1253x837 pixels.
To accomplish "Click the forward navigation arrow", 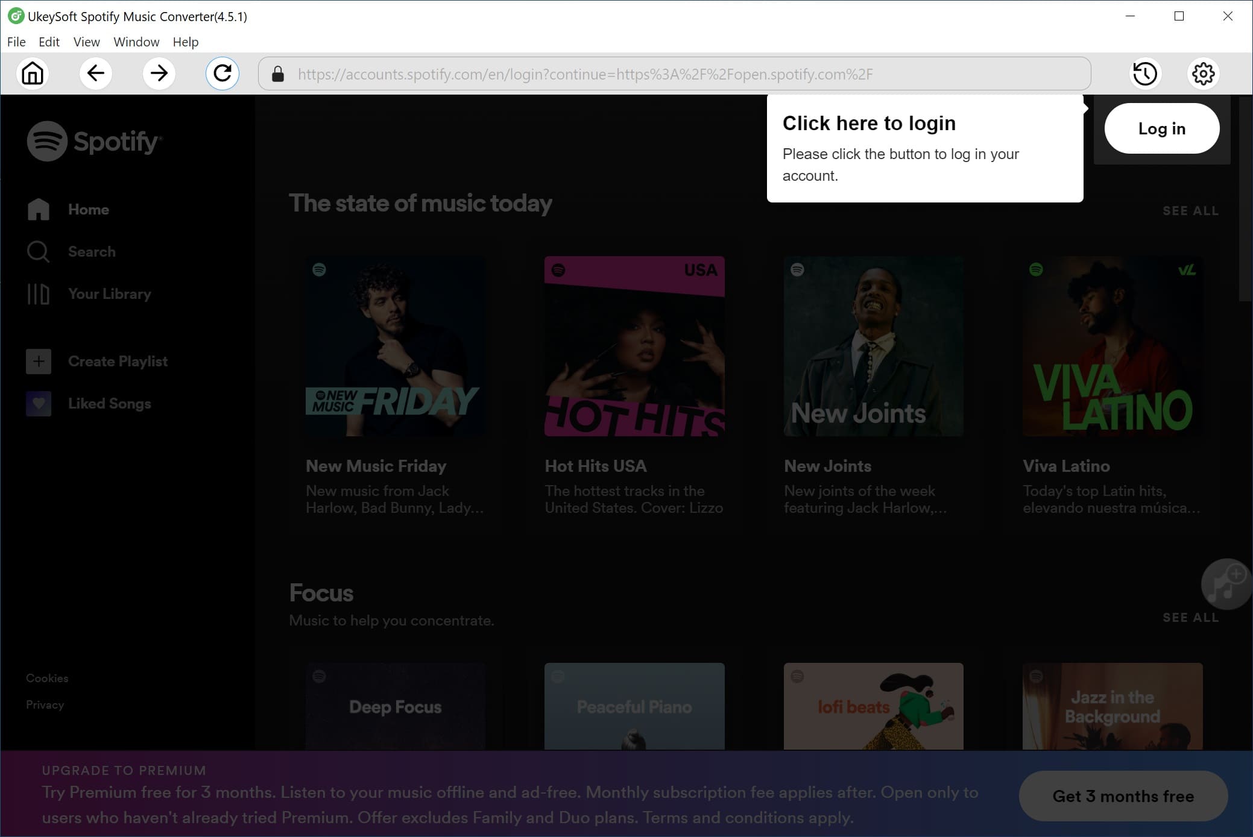I will [159, 73].
